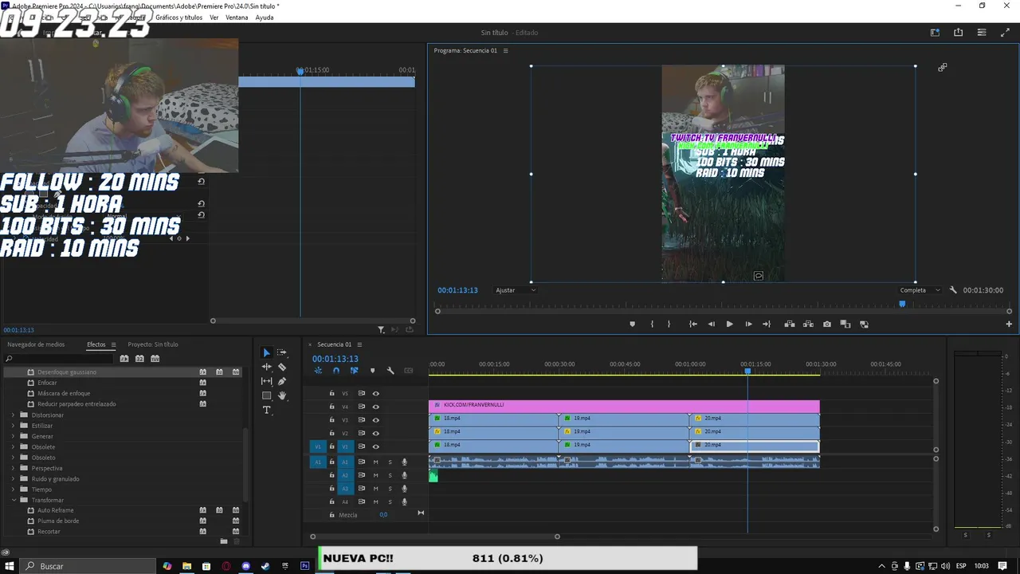Select the Selection arrow tool
The width and height of the screenshot is (1020, 574).
point(266,352)
